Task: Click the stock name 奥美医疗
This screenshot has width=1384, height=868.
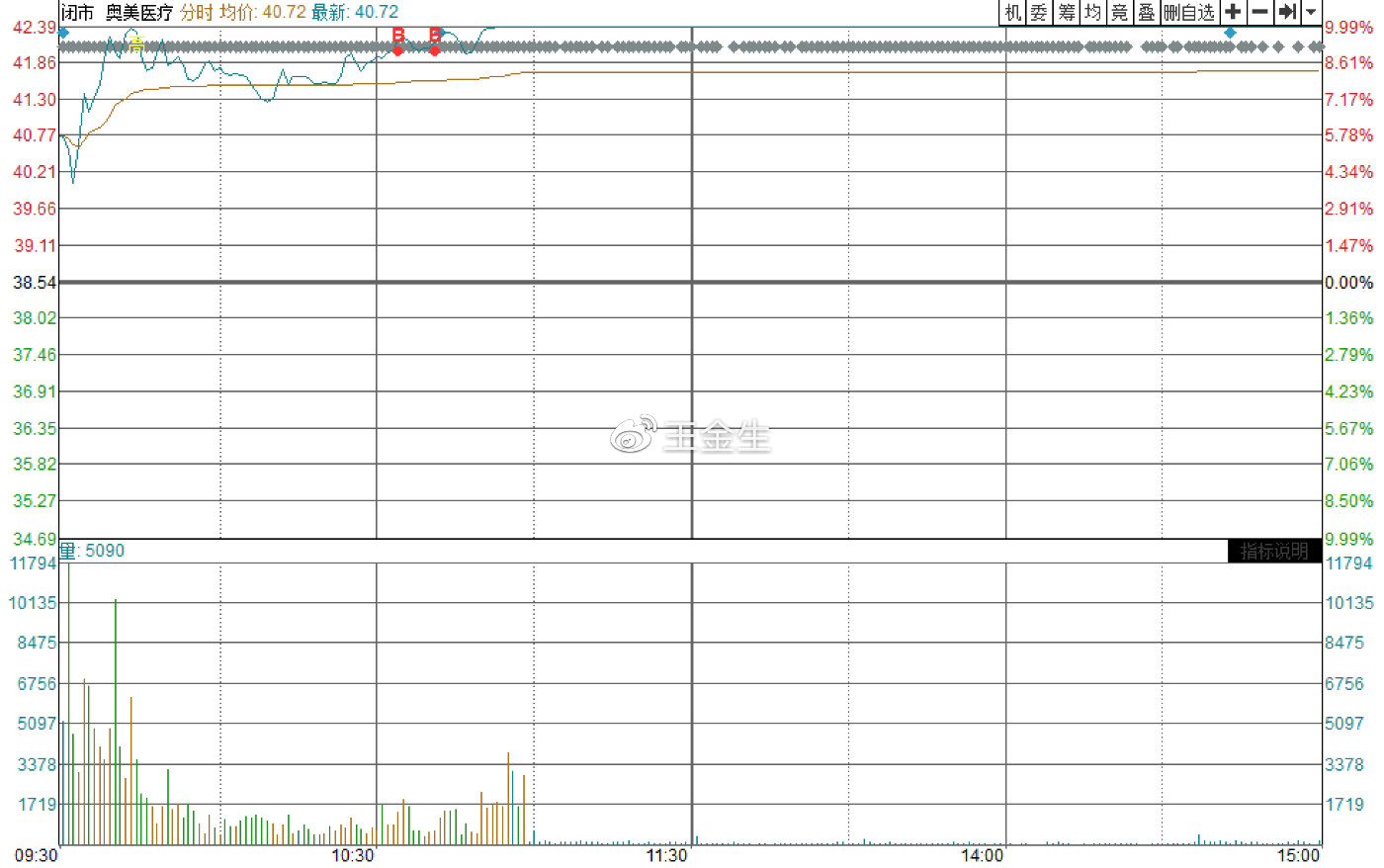Action: (139, 12)
